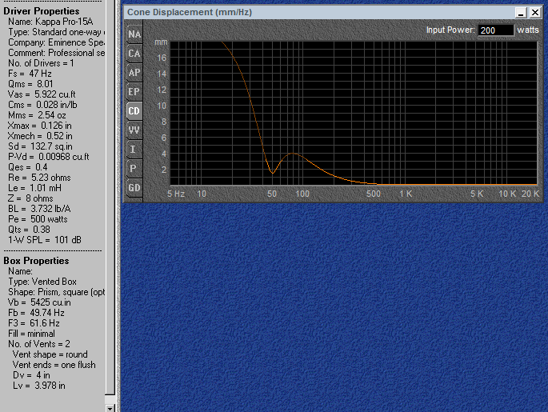Click the 'Fb = 49.74 Hz' line
548x412 pixels.
36,313
